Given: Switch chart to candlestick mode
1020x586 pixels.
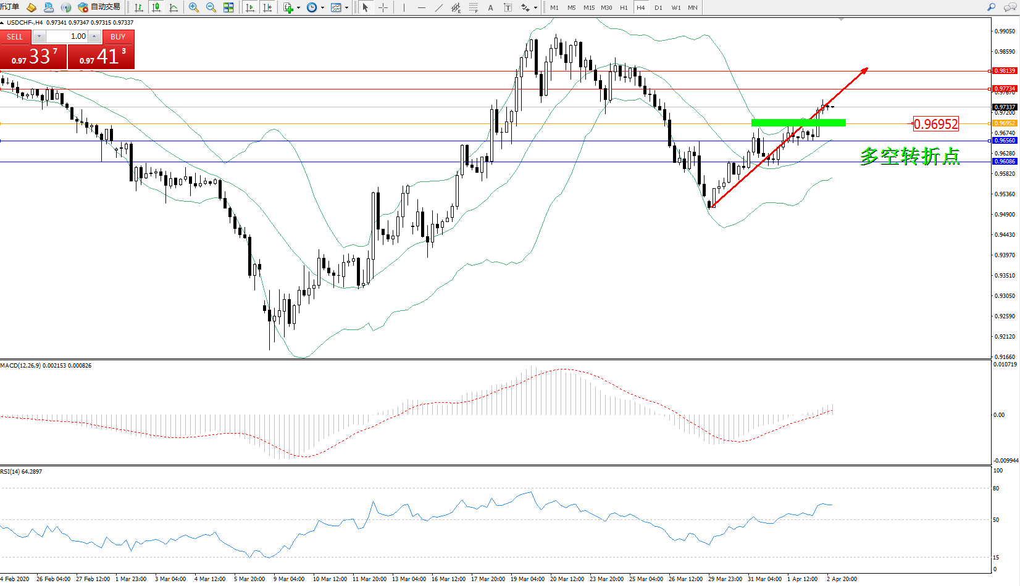Looking at the screenshot, I should [156, 7].
